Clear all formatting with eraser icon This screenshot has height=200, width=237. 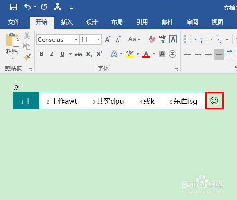pos(152,39)
